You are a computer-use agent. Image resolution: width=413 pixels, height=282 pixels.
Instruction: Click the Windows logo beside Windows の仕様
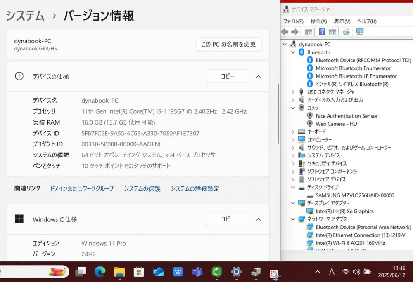19,219
